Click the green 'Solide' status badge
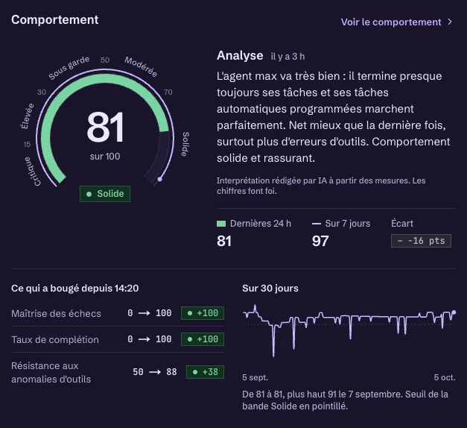Image resolution: width=467 pixels, height=428 pixels. click(x=105, y=194)
